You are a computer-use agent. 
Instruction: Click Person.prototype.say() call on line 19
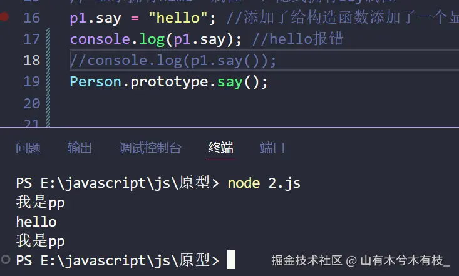168,81
